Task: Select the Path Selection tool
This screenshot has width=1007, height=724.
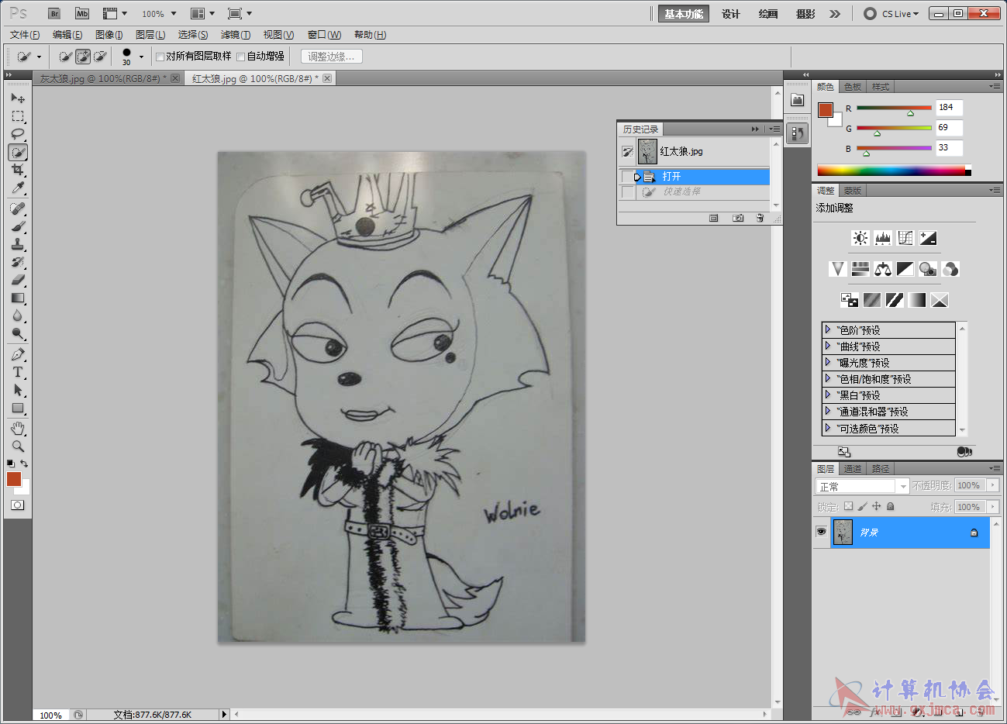Action: [x=18, y=391]
